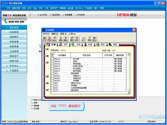Click the 查找 (find) toolbar icon
Image resolution: width=167 pixels, height=125 pixels.
(72, 39)
